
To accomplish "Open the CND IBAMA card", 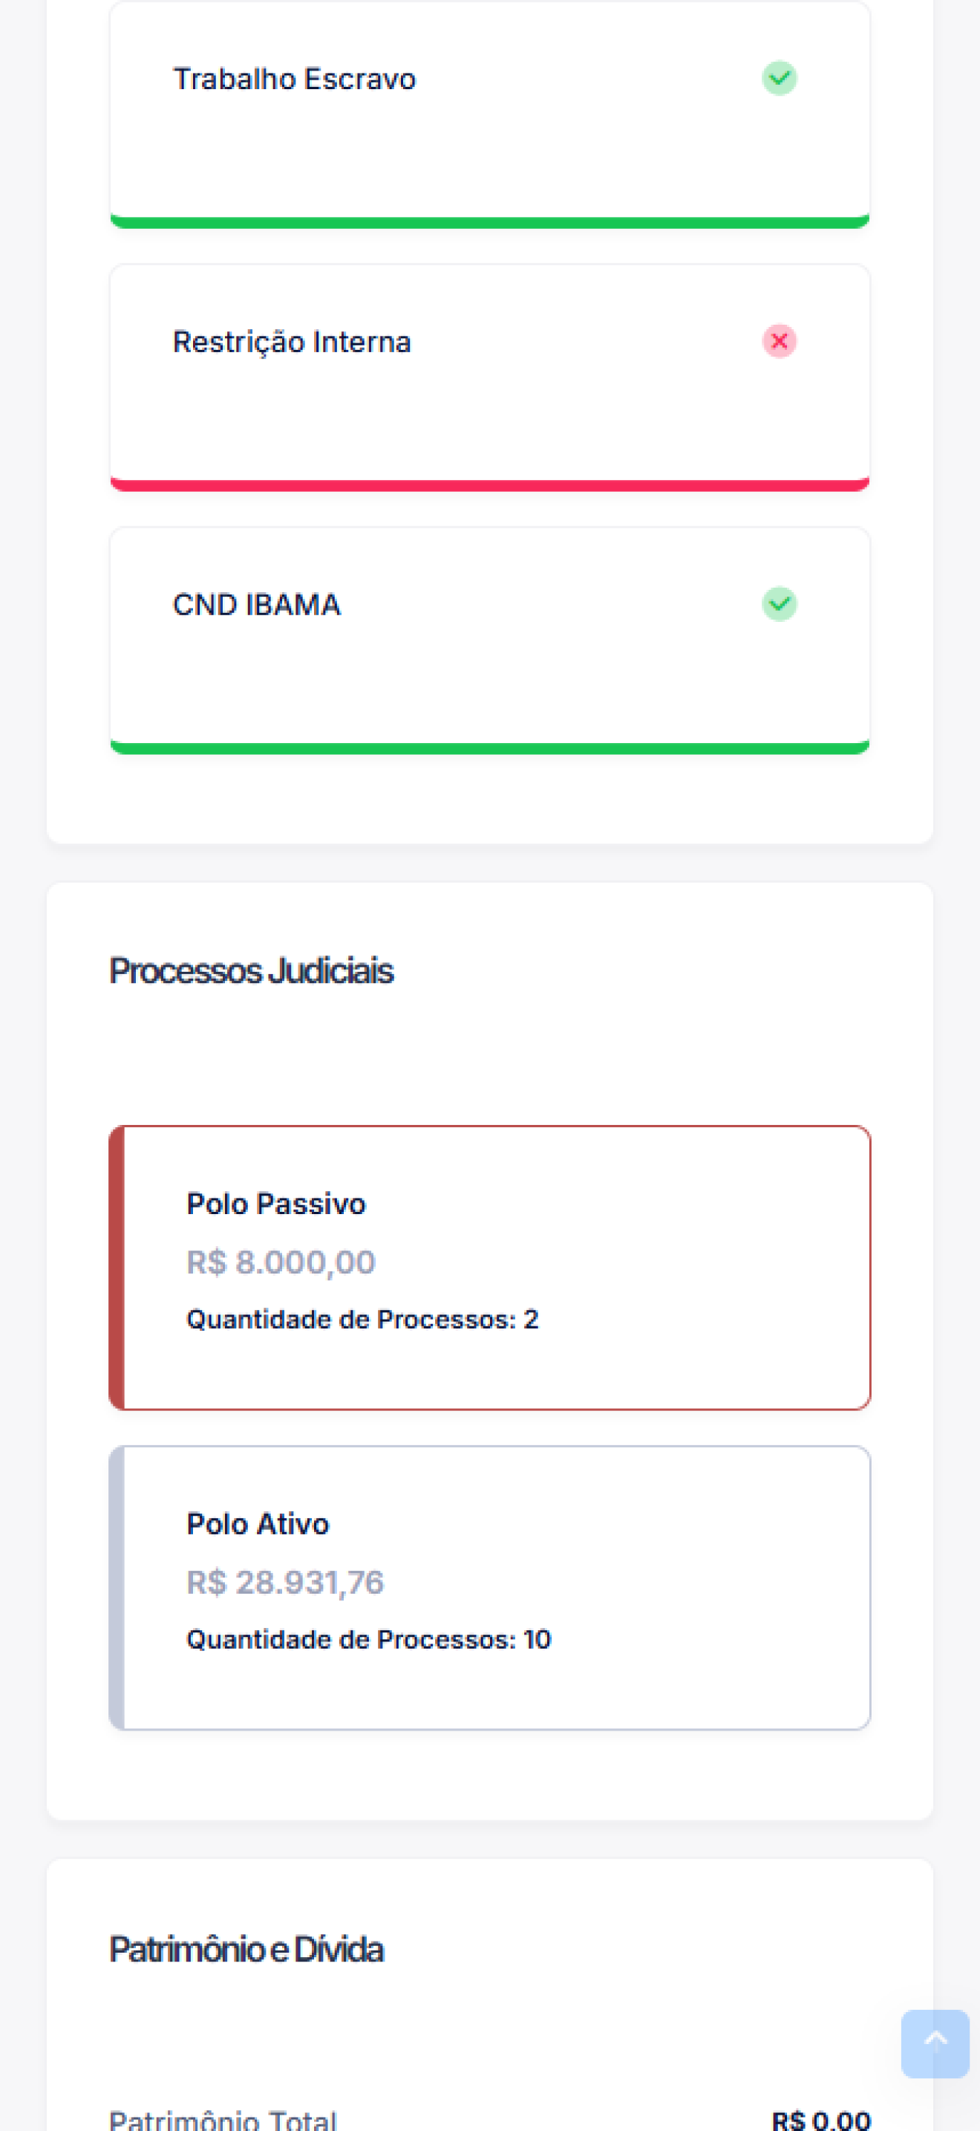I will (x=490, y=640).
